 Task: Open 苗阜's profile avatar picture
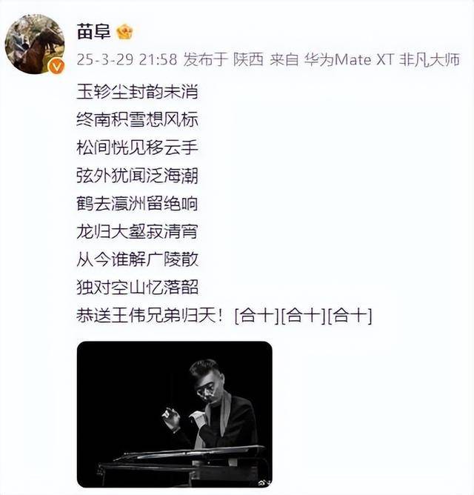(x=34, y=44)
